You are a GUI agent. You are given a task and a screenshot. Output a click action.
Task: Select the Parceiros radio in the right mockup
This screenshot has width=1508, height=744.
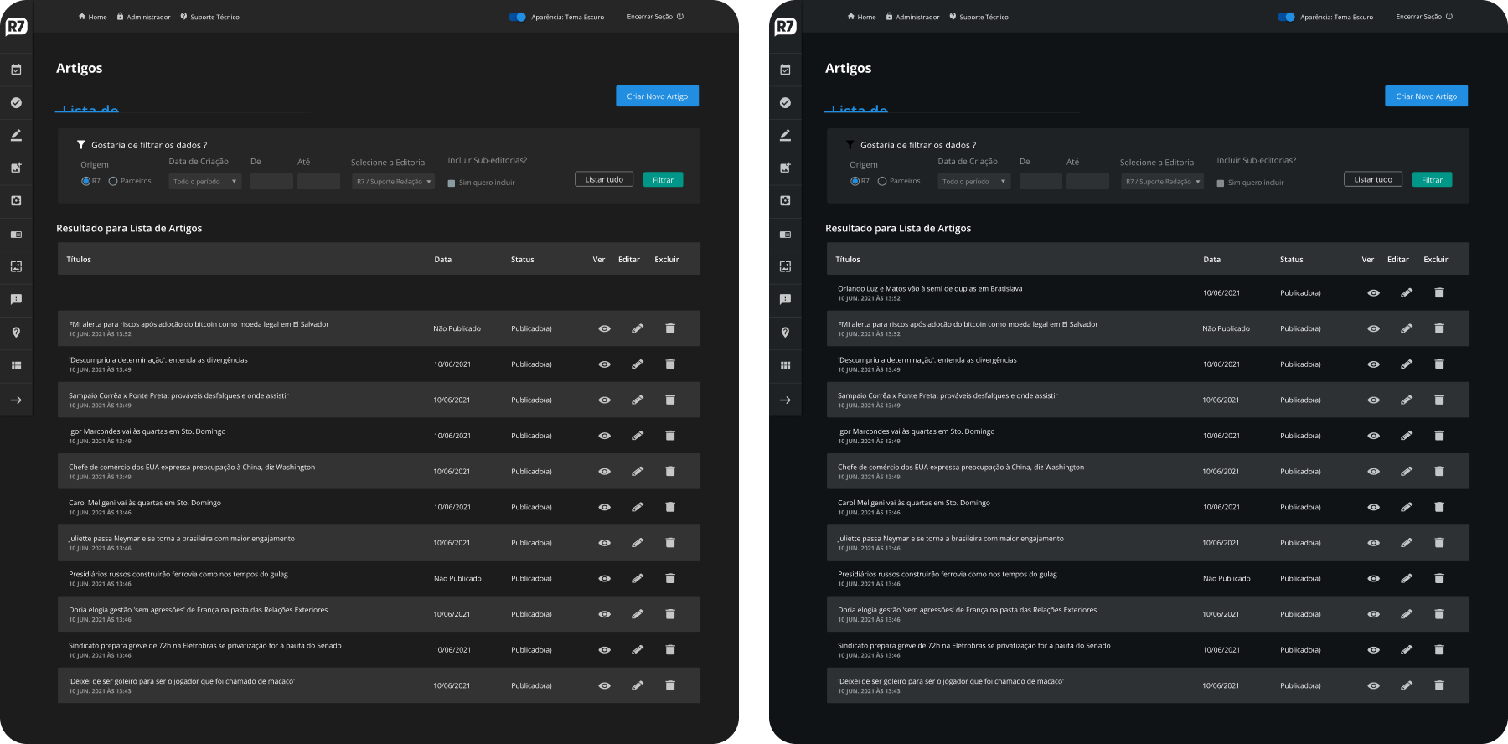coord(882,181)
